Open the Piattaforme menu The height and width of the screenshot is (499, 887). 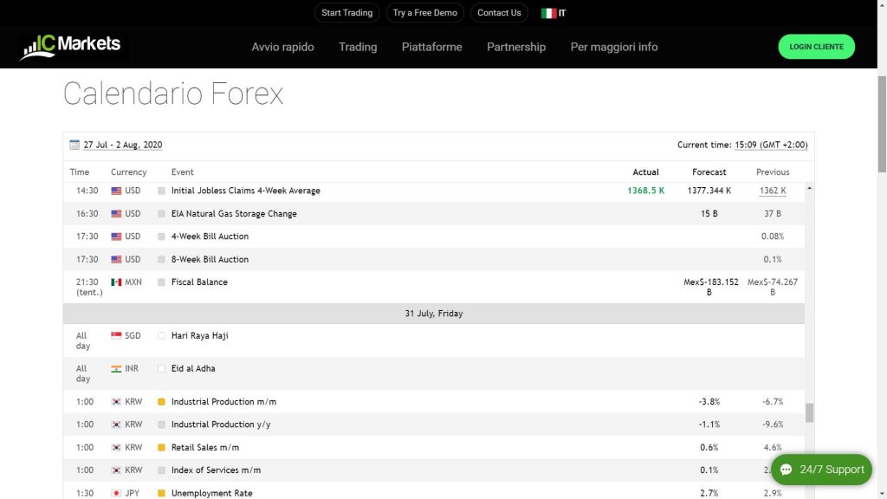click(431, 47)
